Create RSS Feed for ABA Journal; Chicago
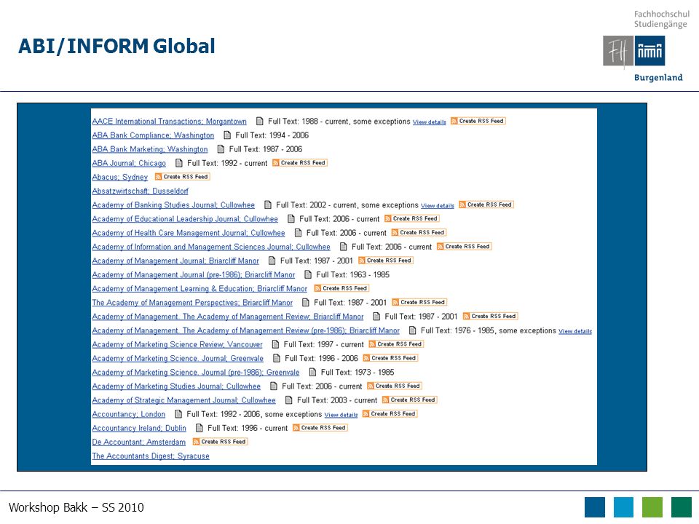The image size is (699, 524). [x=299, y=162]
